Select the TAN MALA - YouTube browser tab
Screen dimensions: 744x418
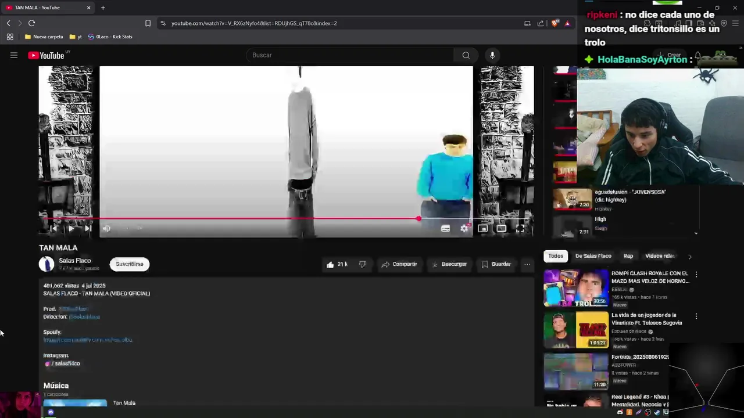[x=48, y=8]
